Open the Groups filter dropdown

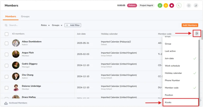click(x=57, y=25)
